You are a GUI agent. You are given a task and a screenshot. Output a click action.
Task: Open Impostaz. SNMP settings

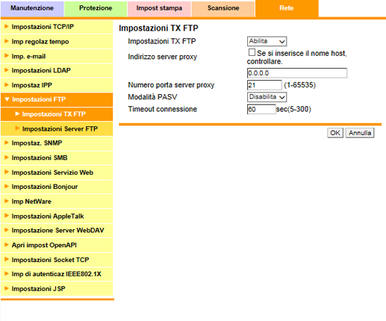[x=57, y=143]
